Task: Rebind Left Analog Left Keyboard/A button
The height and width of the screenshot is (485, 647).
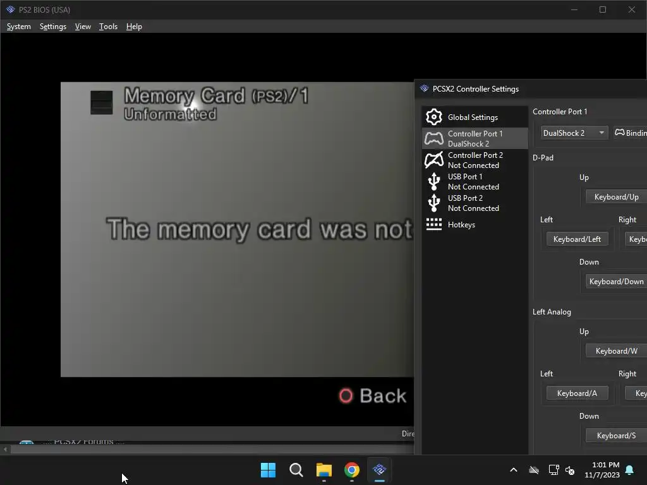Action: [x=577, y=393]
